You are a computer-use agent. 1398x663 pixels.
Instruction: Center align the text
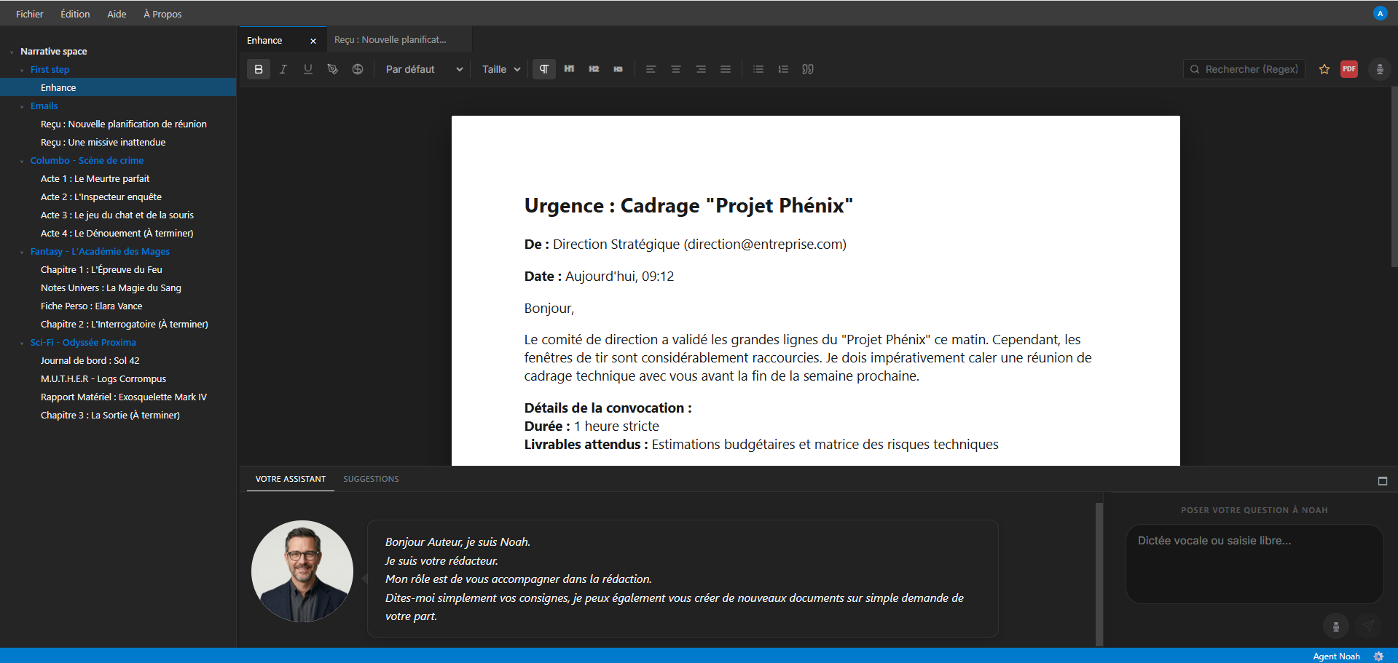pyautogui.click(x=676, y=69)
